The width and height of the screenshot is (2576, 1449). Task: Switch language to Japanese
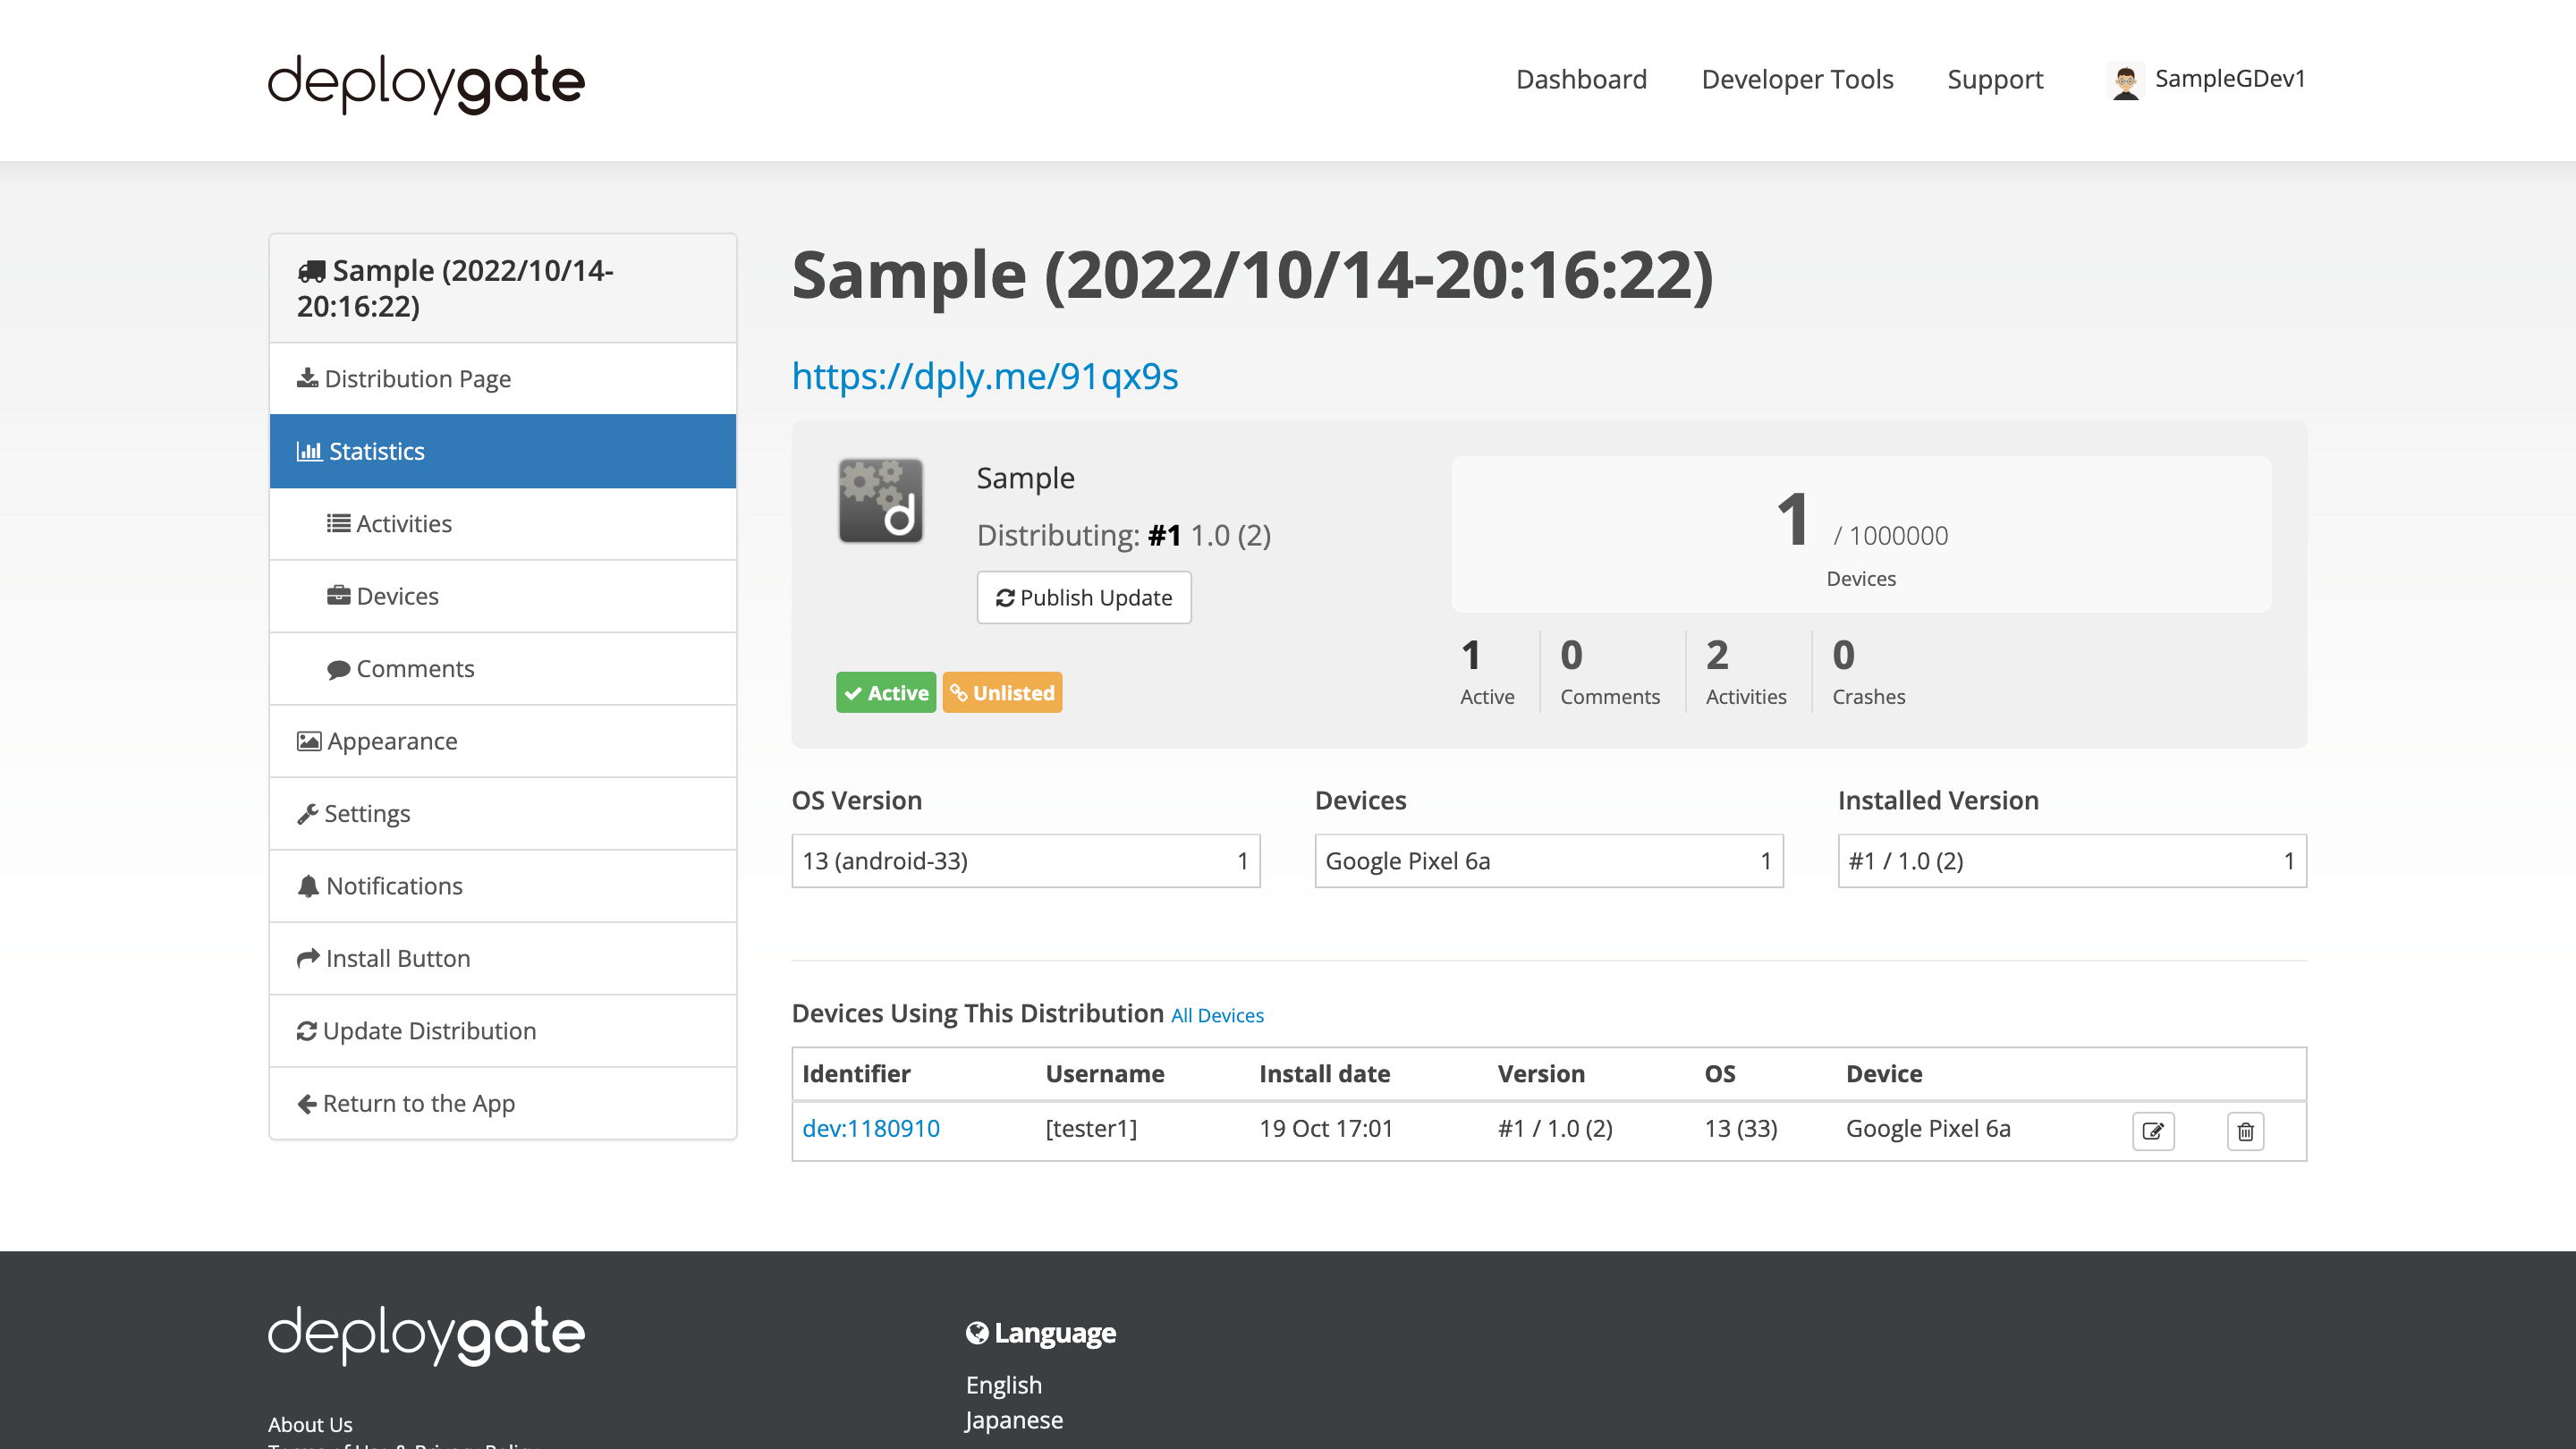point(1013,1420)
